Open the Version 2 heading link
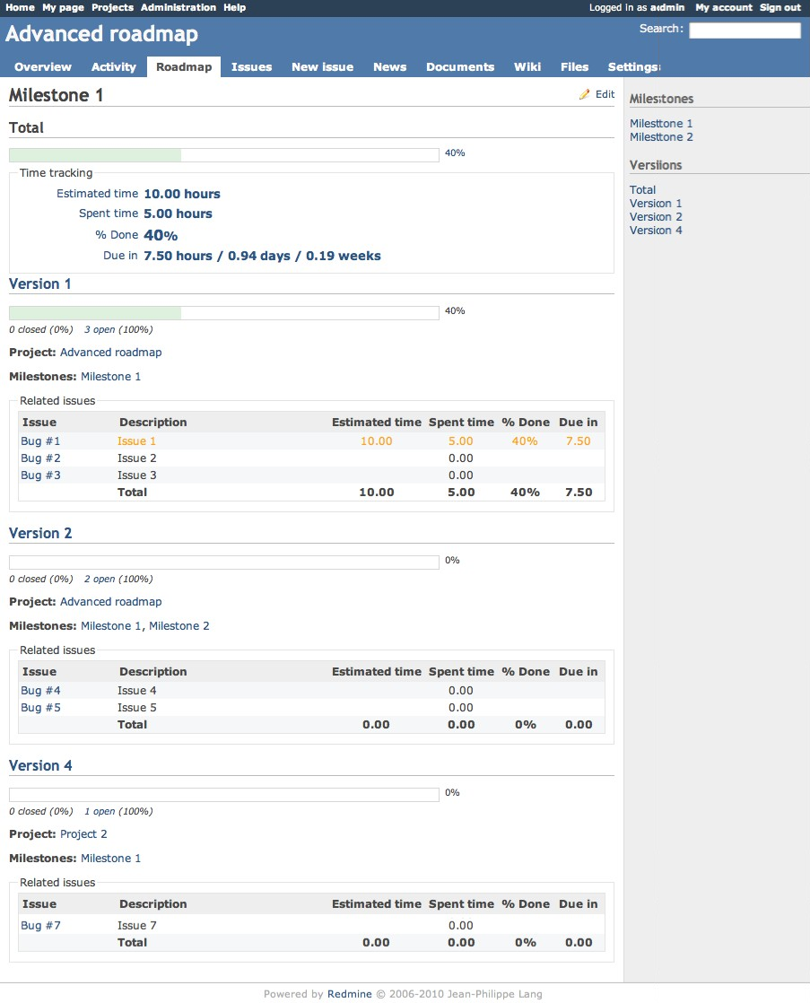The width and height of the screenshot is (810, 1003). (x=40, y=534)
